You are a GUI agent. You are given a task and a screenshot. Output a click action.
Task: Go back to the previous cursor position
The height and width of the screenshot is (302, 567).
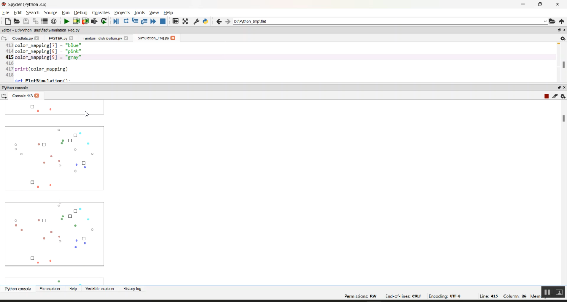[219, 22]
